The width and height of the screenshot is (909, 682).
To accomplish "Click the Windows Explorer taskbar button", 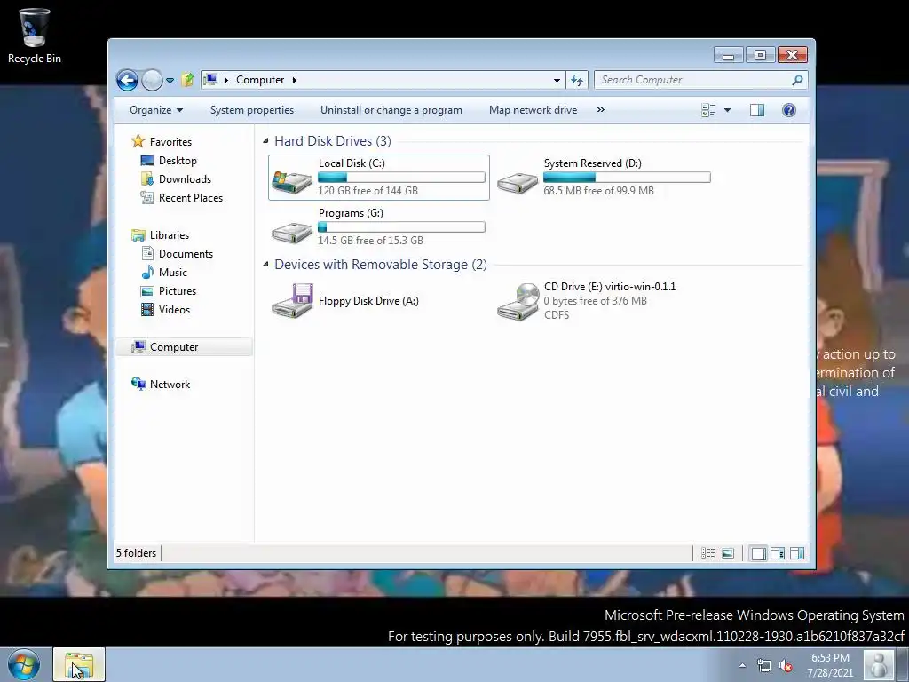I will (x=79, y=664).
